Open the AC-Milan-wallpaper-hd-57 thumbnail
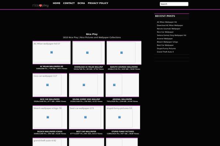 pyautogui.click(x=52, y=53)
